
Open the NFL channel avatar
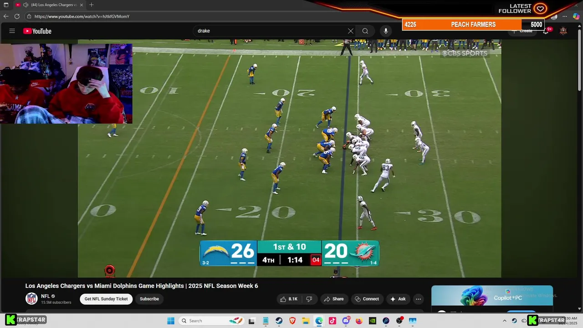coord(31,299)
